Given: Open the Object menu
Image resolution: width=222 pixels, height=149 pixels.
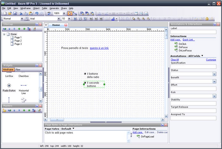Looking at the screenshot, I should tap(36, 8).
